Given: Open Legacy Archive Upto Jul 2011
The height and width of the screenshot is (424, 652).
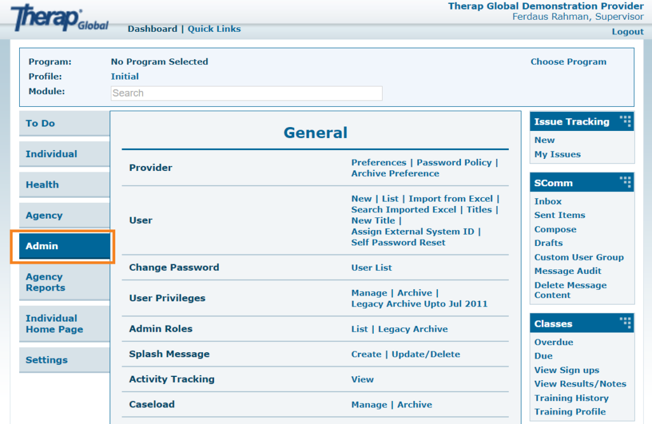Looking at the screenshot, I should (x=419, y=304).
